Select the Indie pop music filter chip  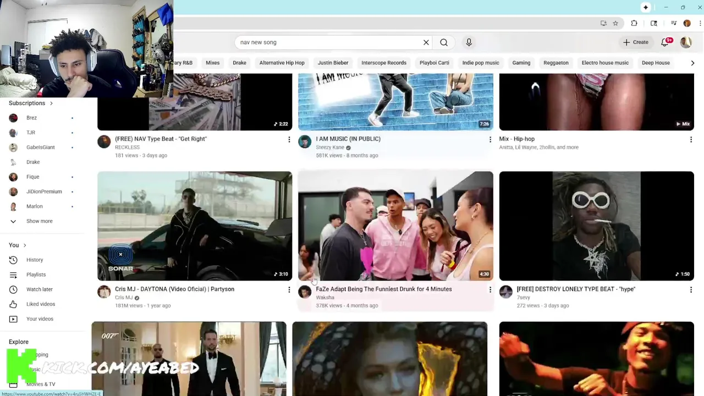coord(481,63)
